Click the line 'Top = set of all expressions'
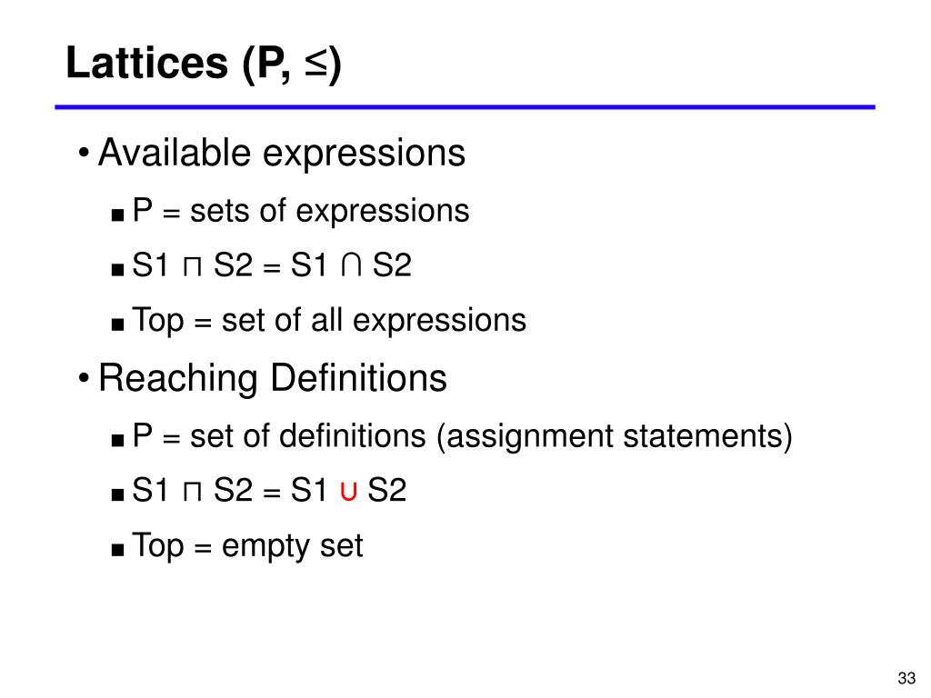 pos(329,321)
